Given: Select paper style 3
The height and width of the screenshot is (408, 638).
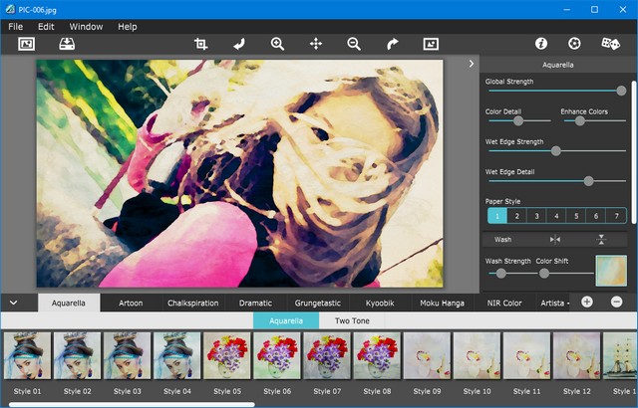Looking at the screenshot, I should pos(536,216).
